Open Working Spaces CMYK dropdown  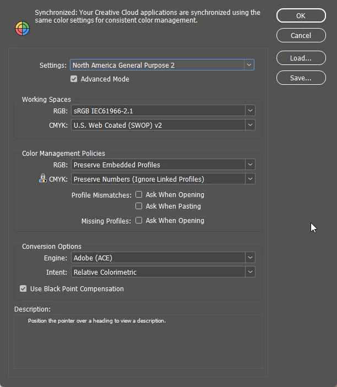pos(163,125)
